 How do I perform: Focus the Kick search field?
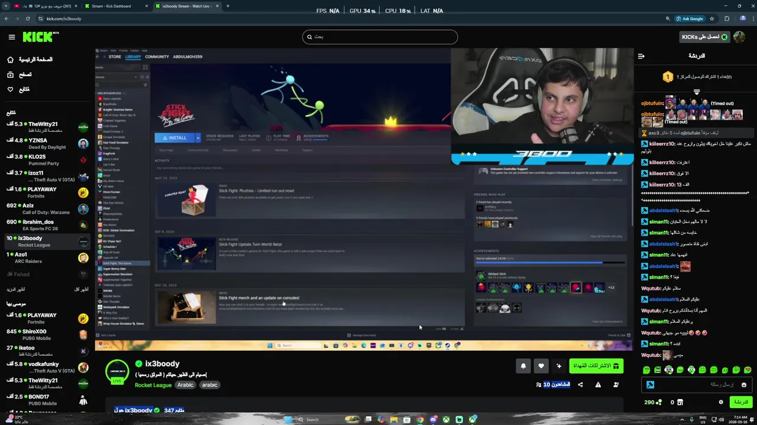coord(380,37)
